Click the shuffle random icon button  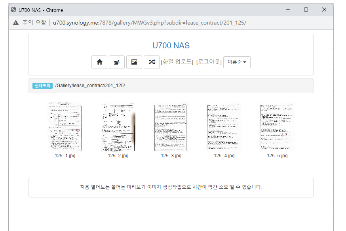152,62
